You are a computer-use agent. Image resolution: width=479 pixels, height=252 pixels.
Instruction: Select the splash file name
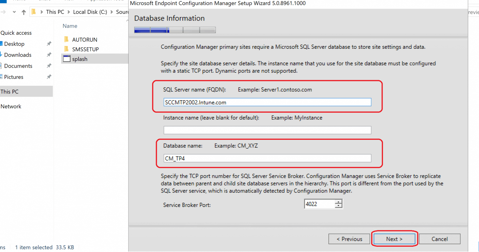[80, 59]
